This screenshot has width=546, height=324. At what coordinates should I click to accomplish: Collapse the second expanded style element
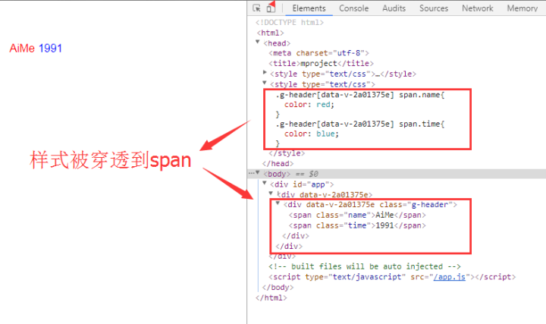265,83
